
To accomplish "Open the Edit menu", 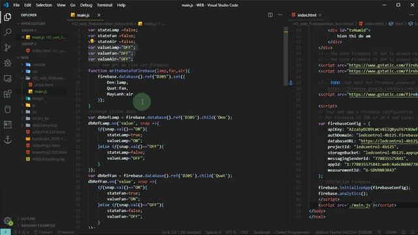I will [27, 5].
